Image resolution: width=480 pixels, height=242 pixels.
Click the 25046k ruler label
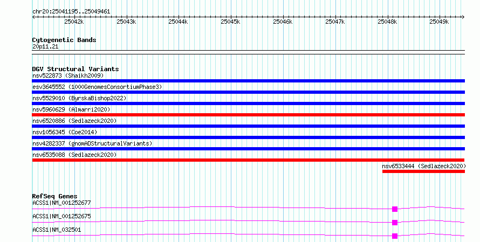tap(283, 22)
